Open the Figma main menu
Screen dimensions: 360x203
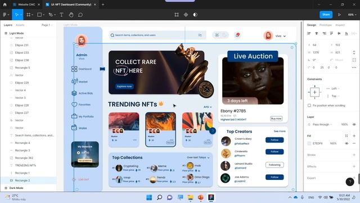click(6, 15)
